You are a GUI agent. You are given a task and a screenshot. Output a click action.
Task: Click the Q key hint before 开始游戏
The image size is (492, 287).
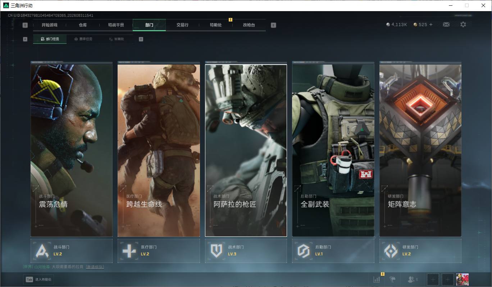(x=25, y=25)
